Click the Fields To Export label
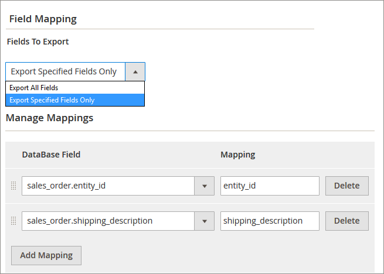Screen dimensions: 384x274 (x=38, y=42)
